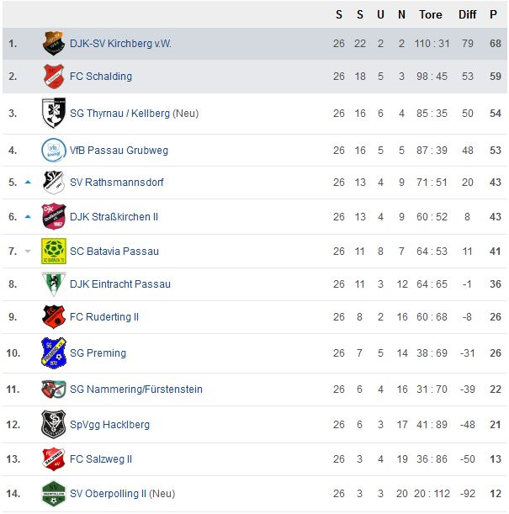509x514 pixels.
Task: Open the DJK-SV Kirchberg v.W. team link
Action: click(x=120, y=44)
